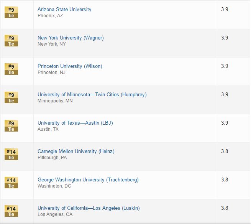The height and width of the screenshot is (224, 251).
Task: Click the #14 Tie badge beside Carnegie Mellon University
Action: coord(11,154)
